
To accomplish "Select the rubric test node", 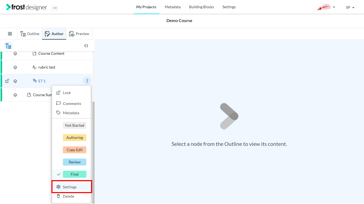I will click(x=47, y=67).
